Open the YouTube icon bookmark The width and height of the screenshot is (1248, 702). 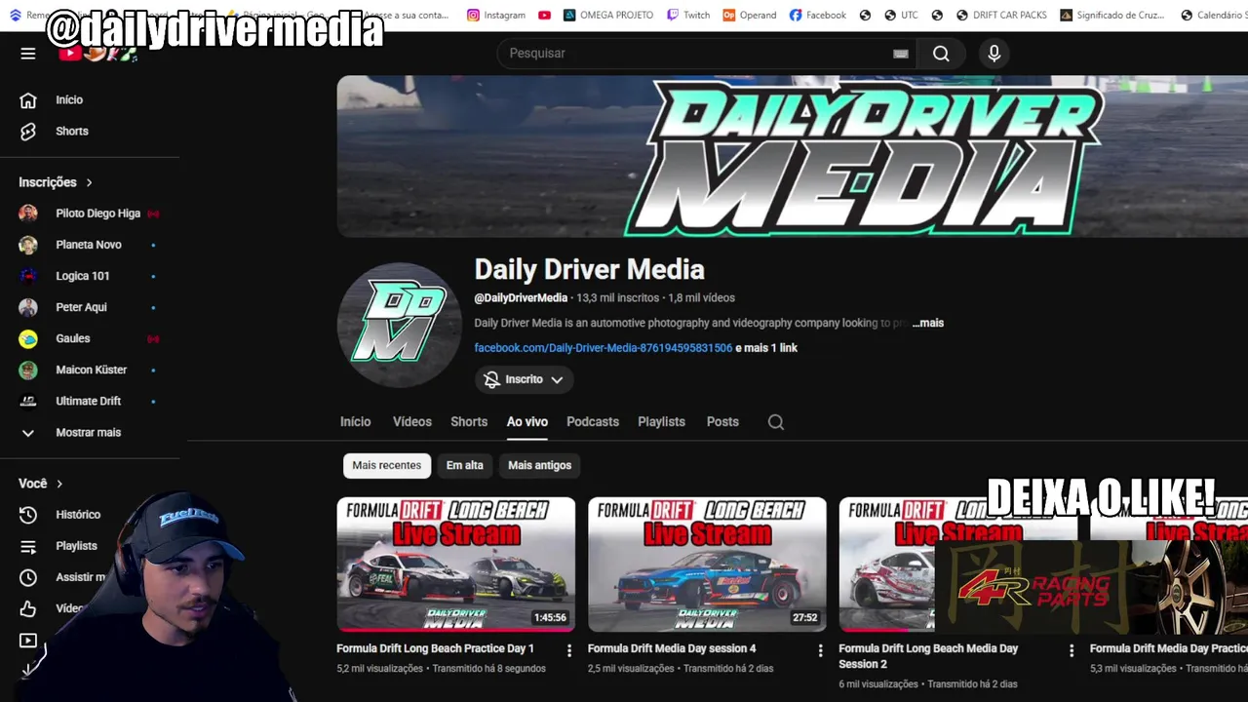tap(544, 15)
